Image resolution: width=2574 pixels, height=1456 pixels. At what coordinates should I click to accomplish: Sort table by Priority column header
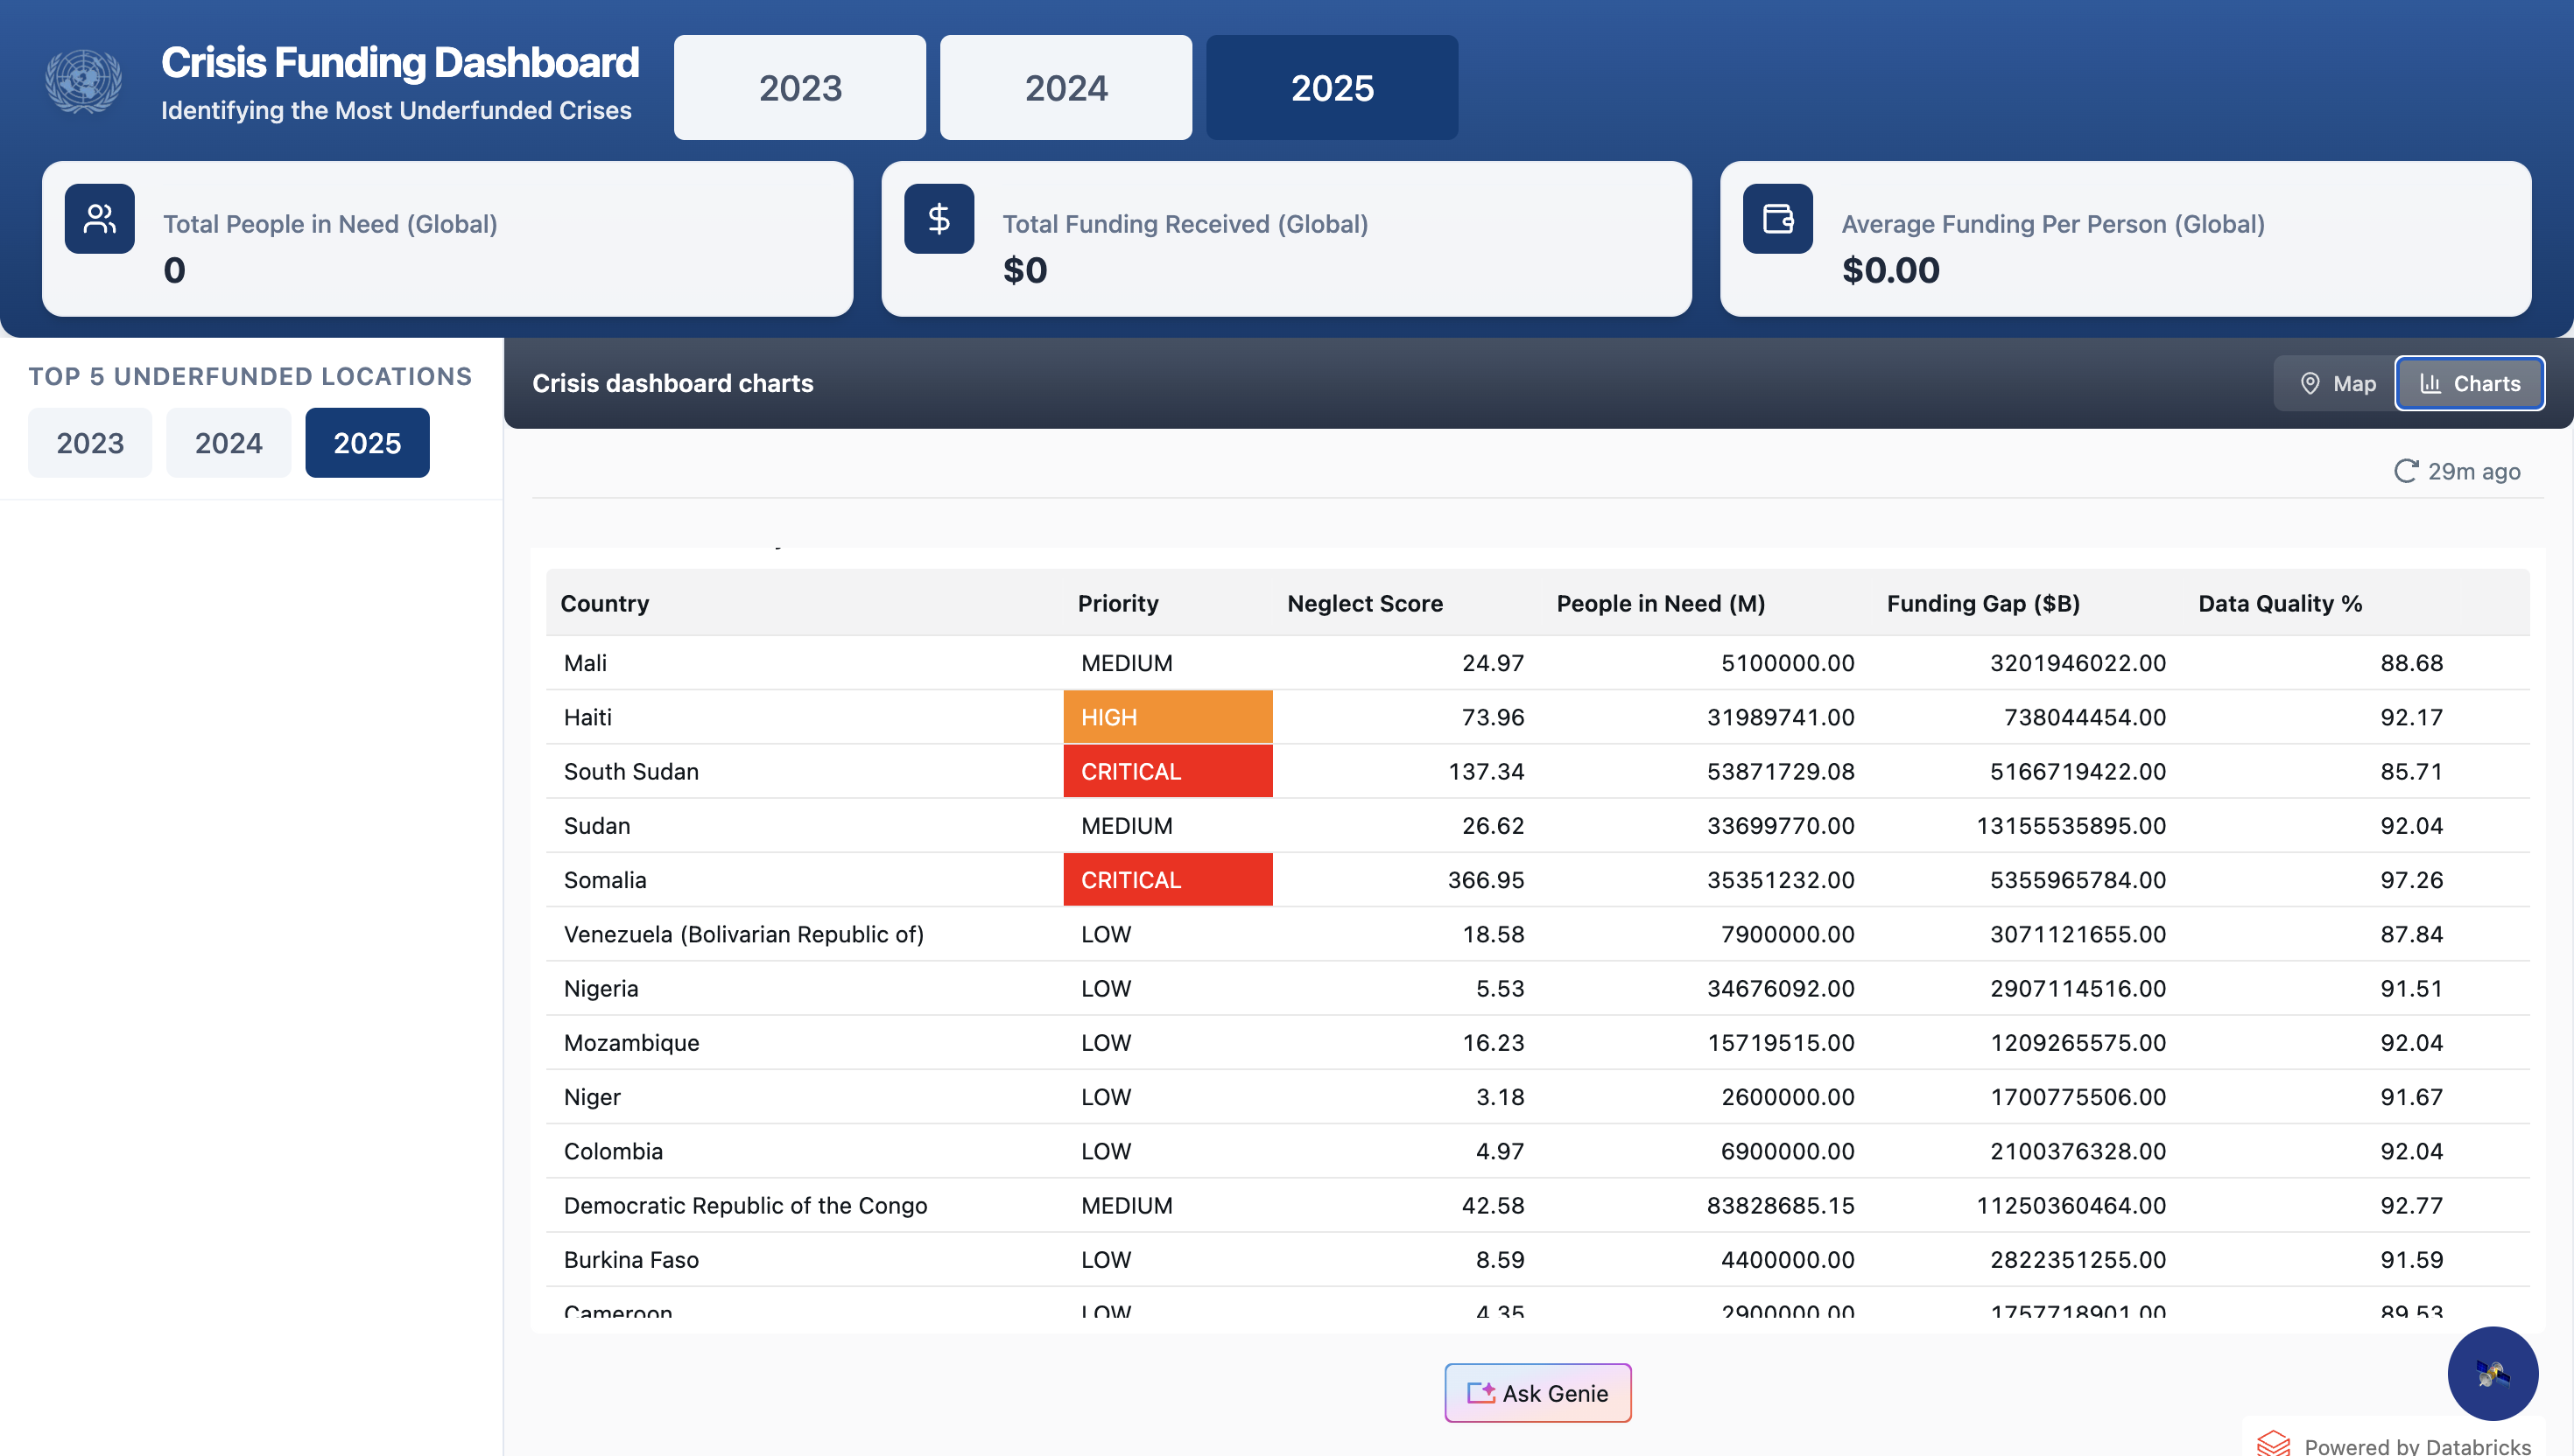click(1117, 604)
